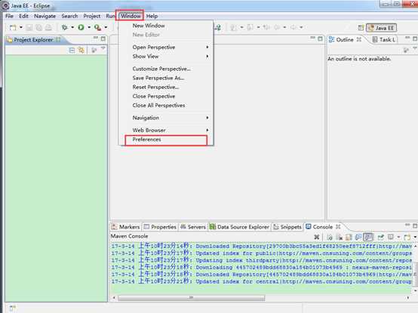Open the Project Explorer view menu triangle
This screenshot has width=418, height=313.
[x=103, y=48]
